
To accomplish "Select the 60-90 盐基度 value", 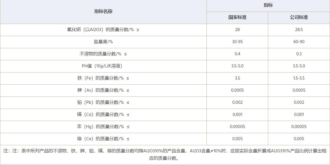I will tap(299, 42).
